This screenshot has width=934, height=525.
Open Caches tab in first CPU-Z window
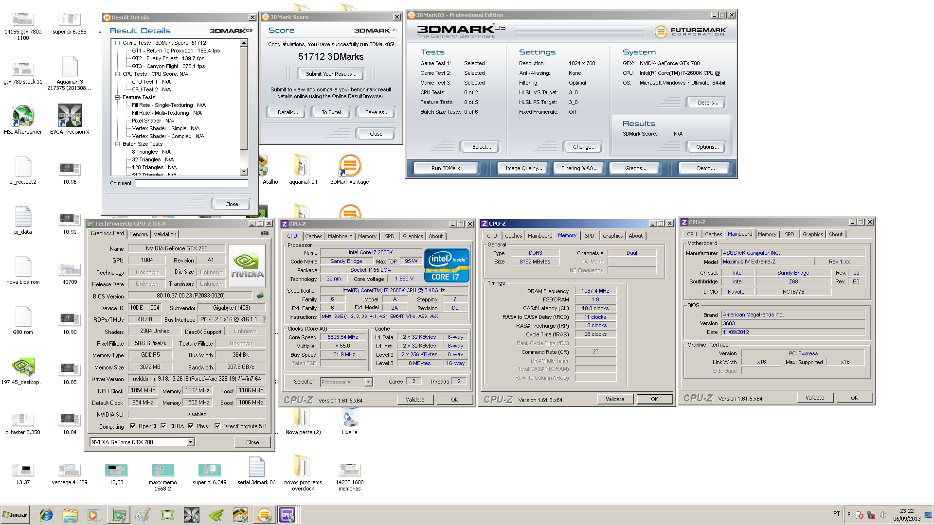click(x=314, y=236)
